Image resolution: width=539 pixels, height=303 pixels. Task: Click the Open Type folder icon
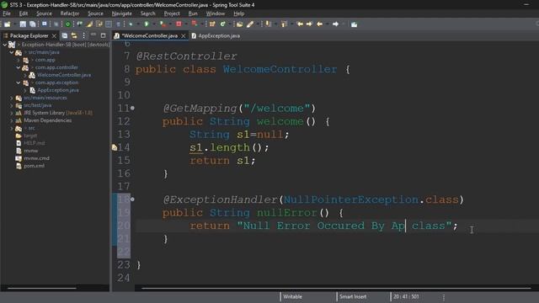240,24
